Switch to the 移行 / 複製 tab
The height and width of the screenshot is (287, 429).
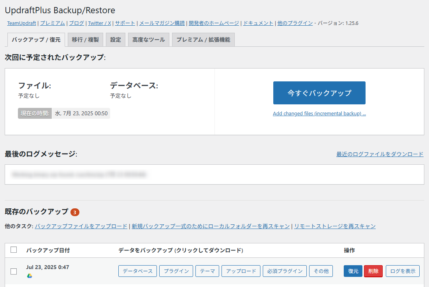(x=85, y=40)
